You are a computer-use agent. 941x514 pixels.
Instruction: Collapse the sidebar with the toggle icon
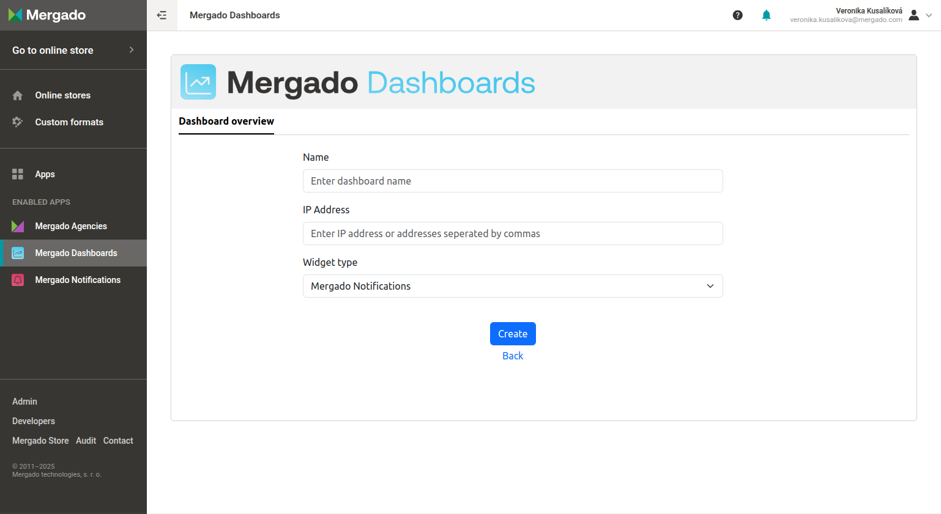pyautogui.click(x=162, y=15)
